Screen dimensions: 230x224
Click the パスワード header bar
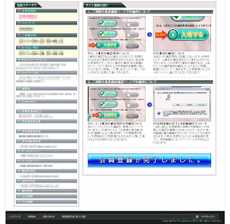[47, 23]
